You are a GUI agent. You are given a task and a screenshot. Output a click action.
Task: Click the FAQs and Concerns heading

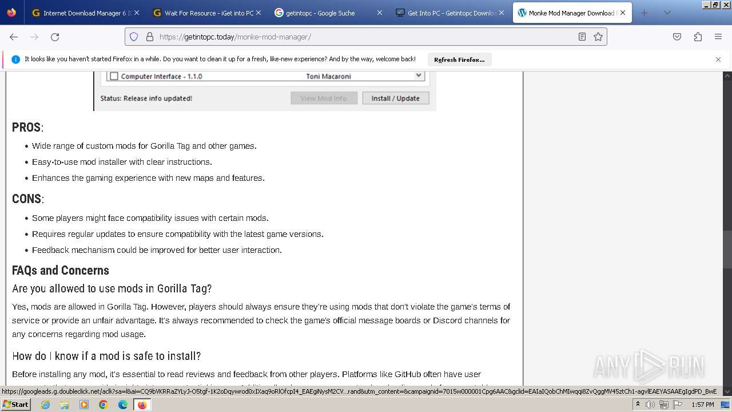(x=61, y=270)
